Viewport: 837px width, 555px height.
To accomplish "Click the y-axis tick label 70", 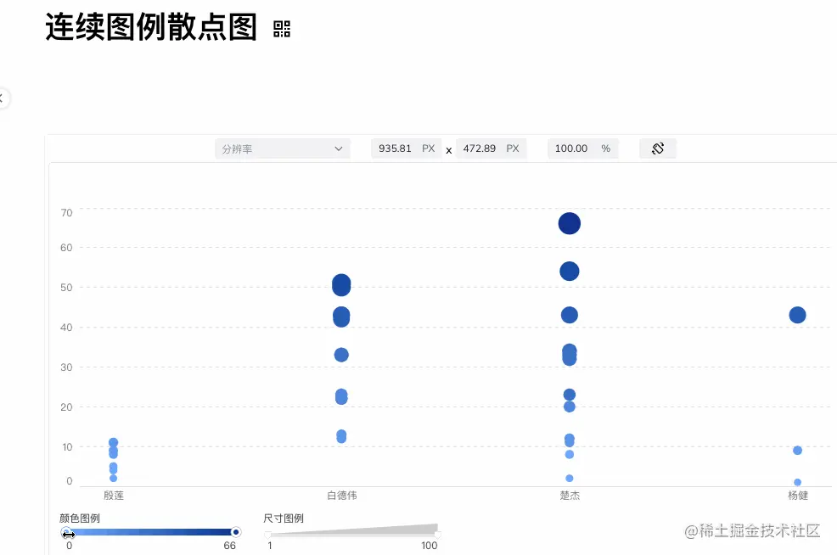I will coord(67,213).
